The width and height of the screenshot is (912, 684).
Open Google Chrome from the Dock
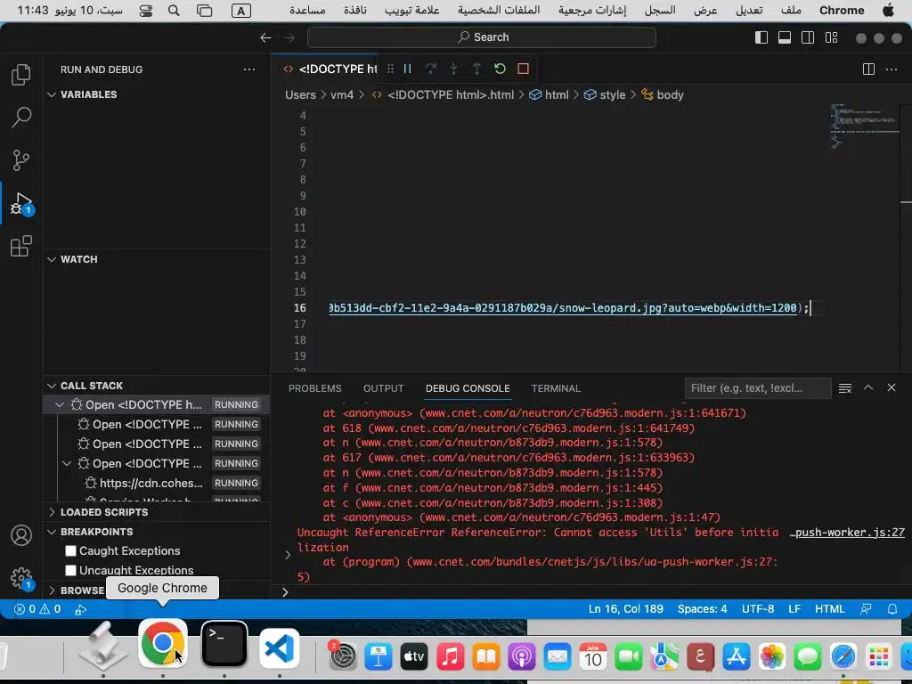(x=162, y=642)
